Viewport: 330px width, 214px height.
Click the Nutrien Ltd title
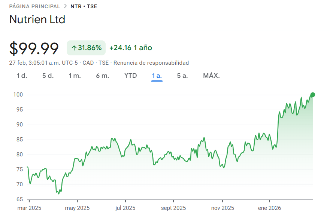tap(37, 19)
